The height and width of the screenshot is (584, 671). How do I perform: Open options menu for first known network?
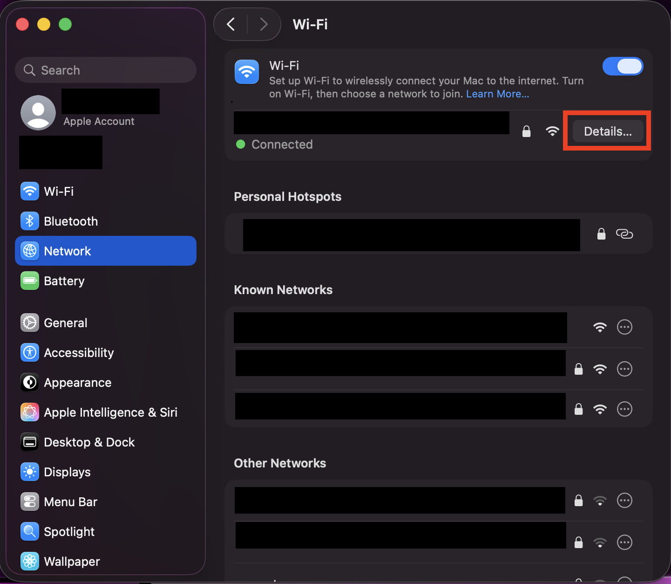624,327
